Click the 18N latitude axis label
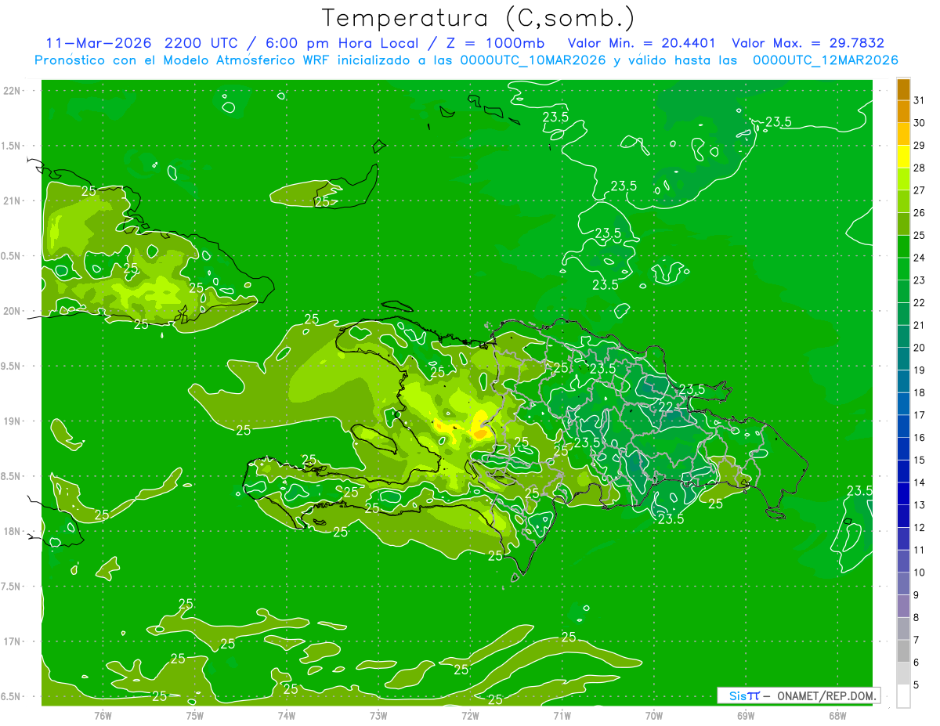This screenshot has width=940, height=726. 13,532
